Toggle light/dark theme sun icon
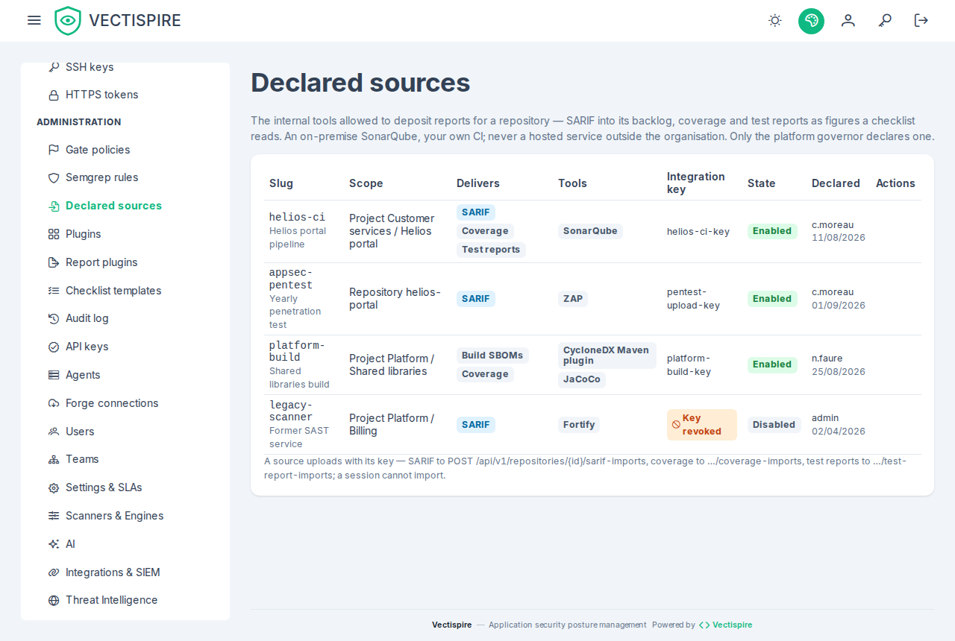955x641 pixels. (775, 20)
